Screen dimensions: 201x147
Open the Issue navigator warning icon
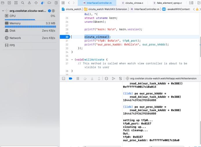(x=29, y=3)
